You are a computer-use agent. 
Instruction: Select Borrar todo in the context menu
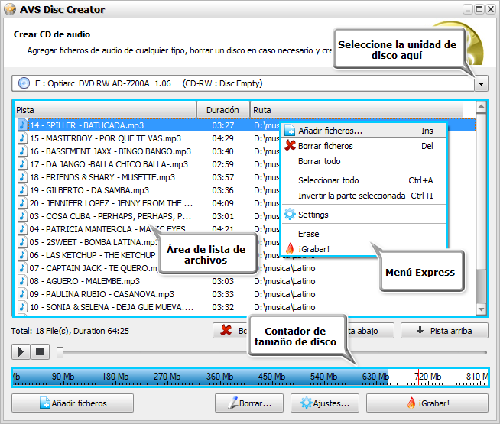tap(364, 161)
